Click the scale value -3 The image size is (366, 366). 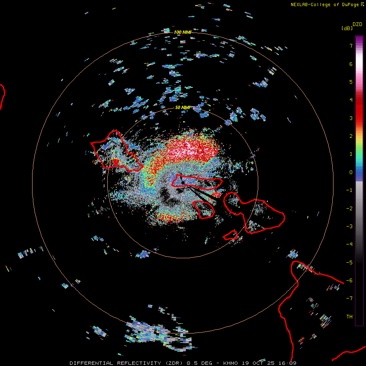349,227
